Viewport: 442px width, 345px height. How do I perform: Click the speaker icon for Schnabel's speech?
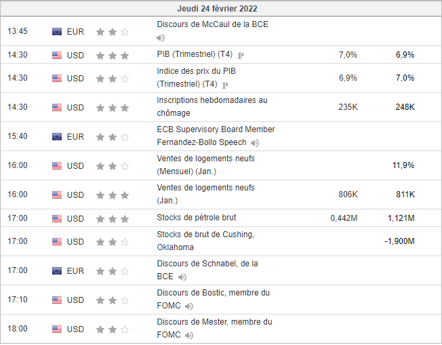182,277
